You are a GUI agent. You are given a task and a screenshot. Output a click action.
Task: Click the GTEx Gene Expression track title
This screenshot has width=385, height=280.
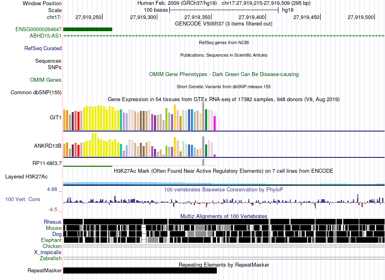click(x=224, y=99)
